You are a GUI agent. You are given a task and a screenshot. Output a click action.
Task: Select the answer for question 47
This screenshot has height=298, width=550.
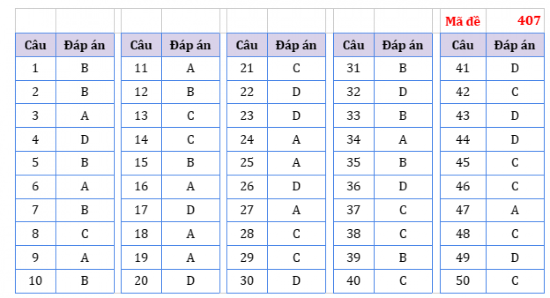coord(515,210)
